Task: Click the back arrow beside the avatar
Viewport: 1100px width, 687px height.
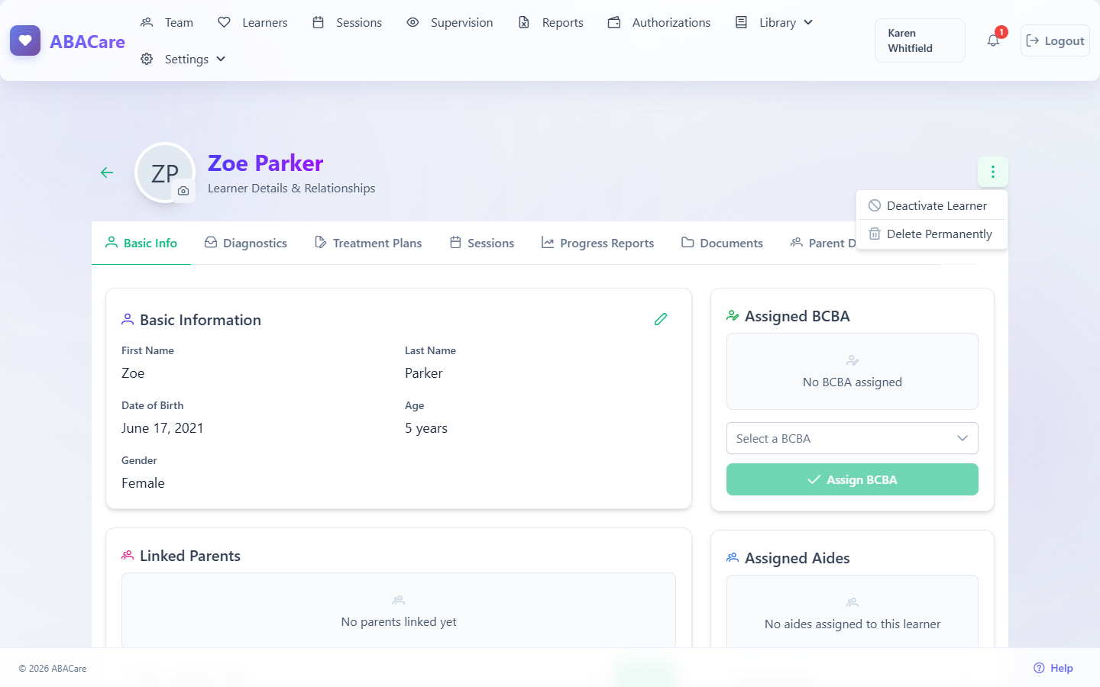Action: pyautogui.click(x=107, y=173)
